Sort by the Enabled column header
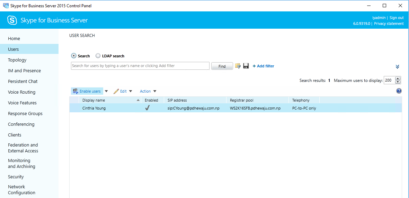The image size is (409, 198). (x=153, y=100)
